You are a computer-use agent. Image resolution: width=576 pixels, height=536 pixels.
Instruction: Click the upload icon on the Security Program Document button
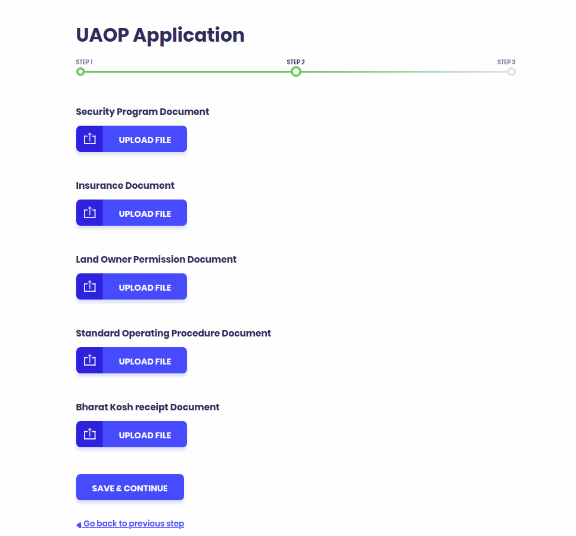(89, 138)
